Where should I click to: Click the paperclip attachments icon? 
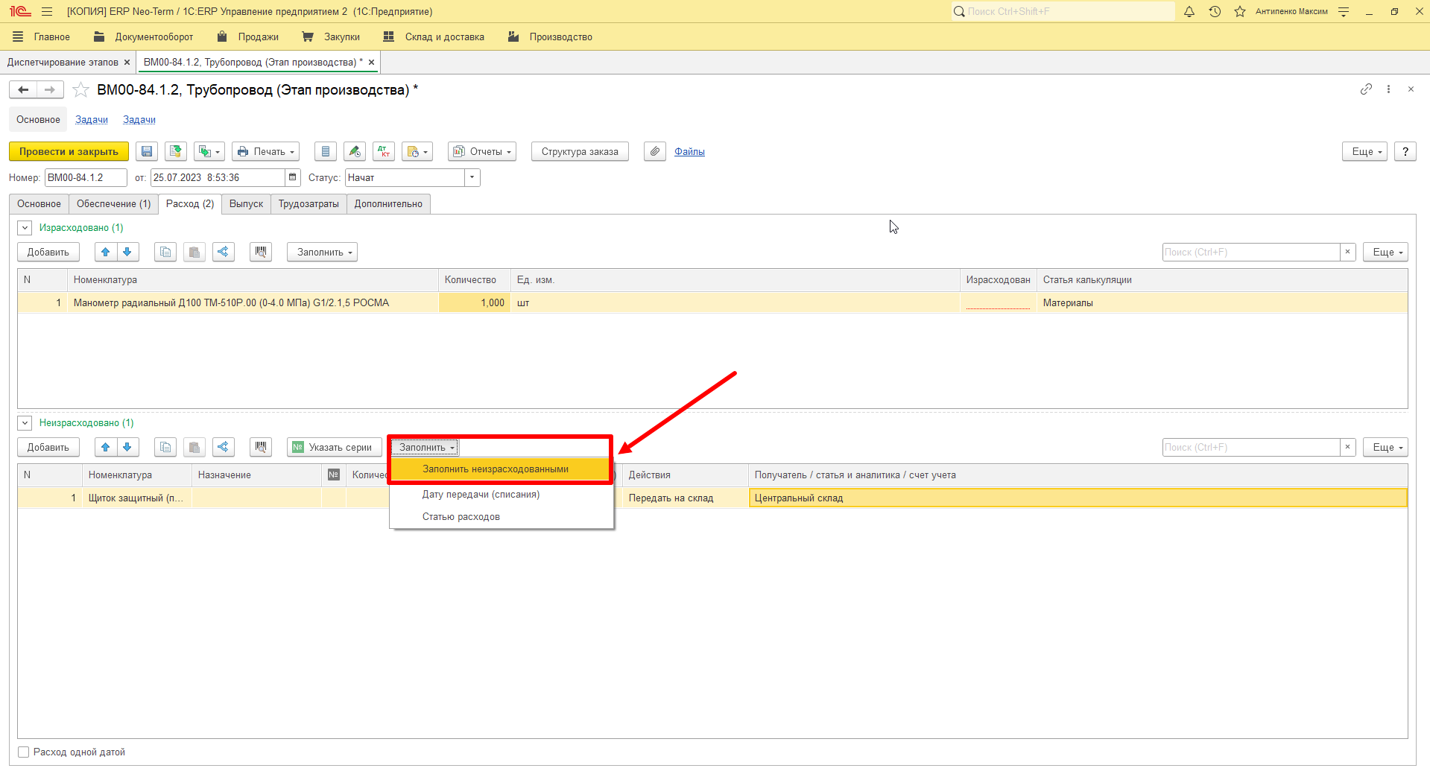655,151
